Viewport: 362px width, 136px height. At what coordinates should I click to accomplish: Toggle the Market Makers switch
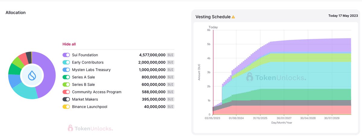point(66,99)
